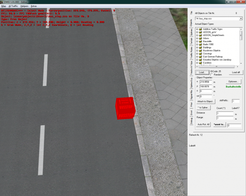The image size is (246, 196).
Task: Switch to the Debug tab
Action: [191, 121]
